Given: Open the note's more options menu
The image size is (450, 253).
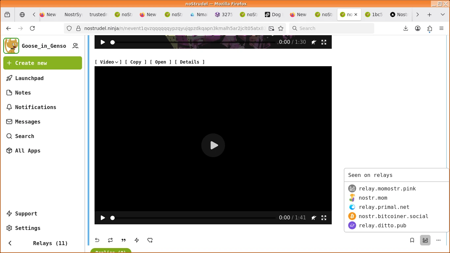Looking at the screenshot, I should [438, 240].
